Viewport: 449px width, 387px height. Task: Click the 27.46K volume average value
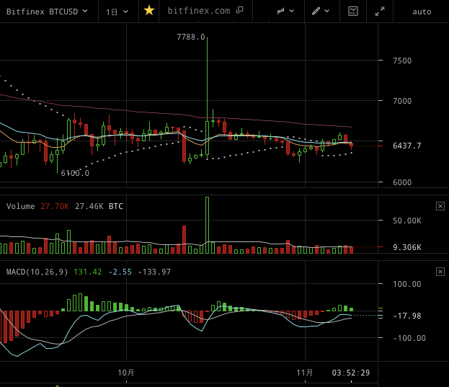click(x=89, y=206)
